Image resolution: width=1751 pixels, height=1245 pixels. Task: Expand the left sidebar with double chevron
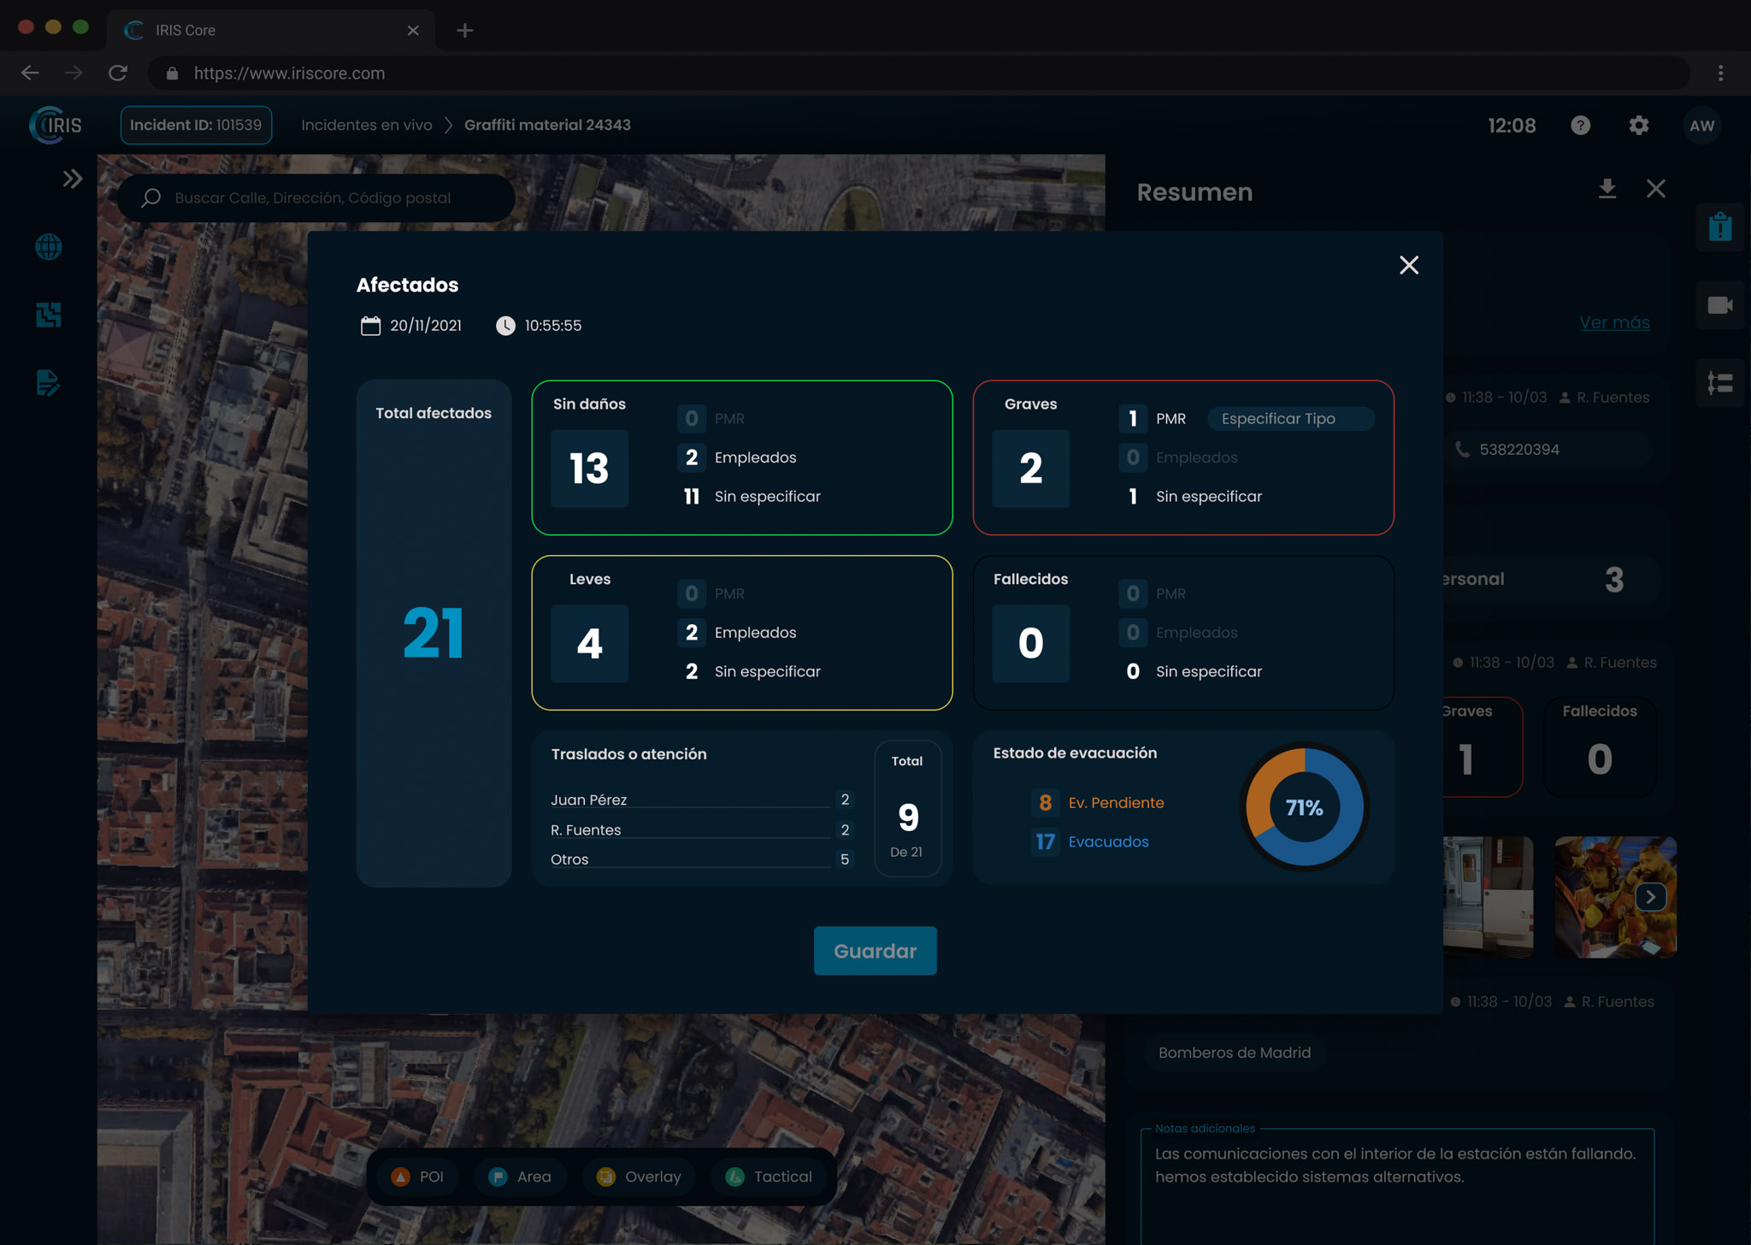tap(73, 179)
